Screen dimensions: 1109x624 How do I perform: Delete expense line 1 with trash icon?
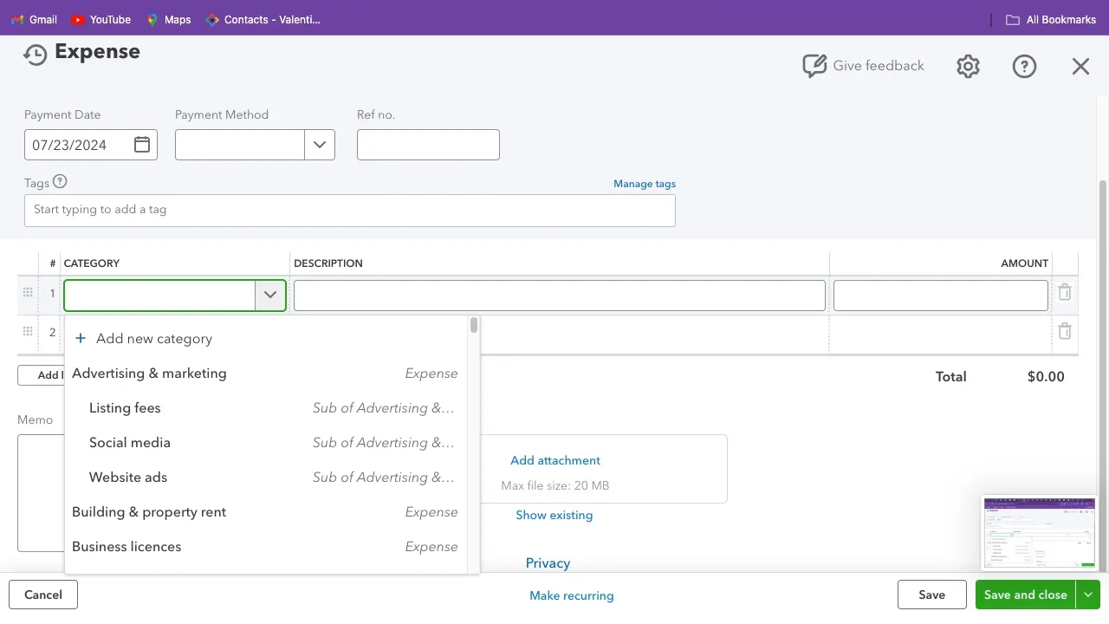(x=1064, y=292)
